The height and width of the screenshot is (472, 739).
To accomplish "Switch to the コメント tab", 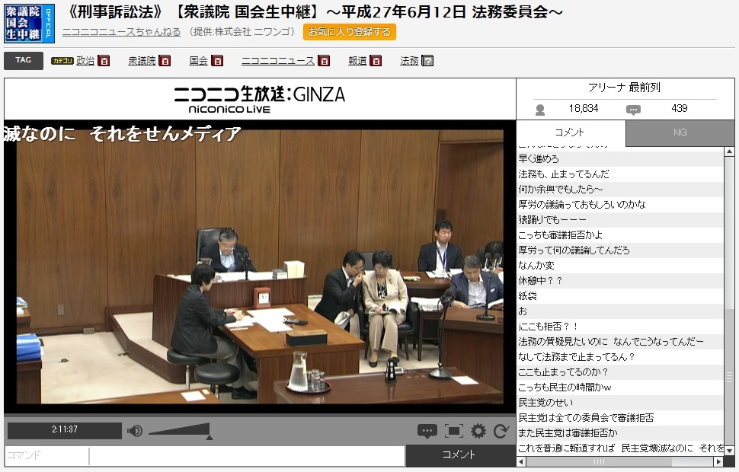I will coord(571,132).
